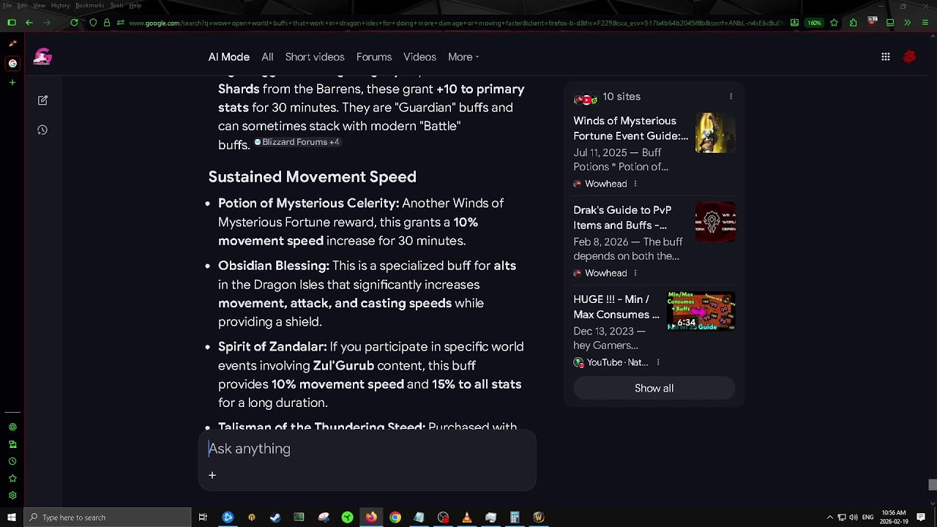
Task: Open World of Warcraft from the taskbar
Action: point(539,517)
